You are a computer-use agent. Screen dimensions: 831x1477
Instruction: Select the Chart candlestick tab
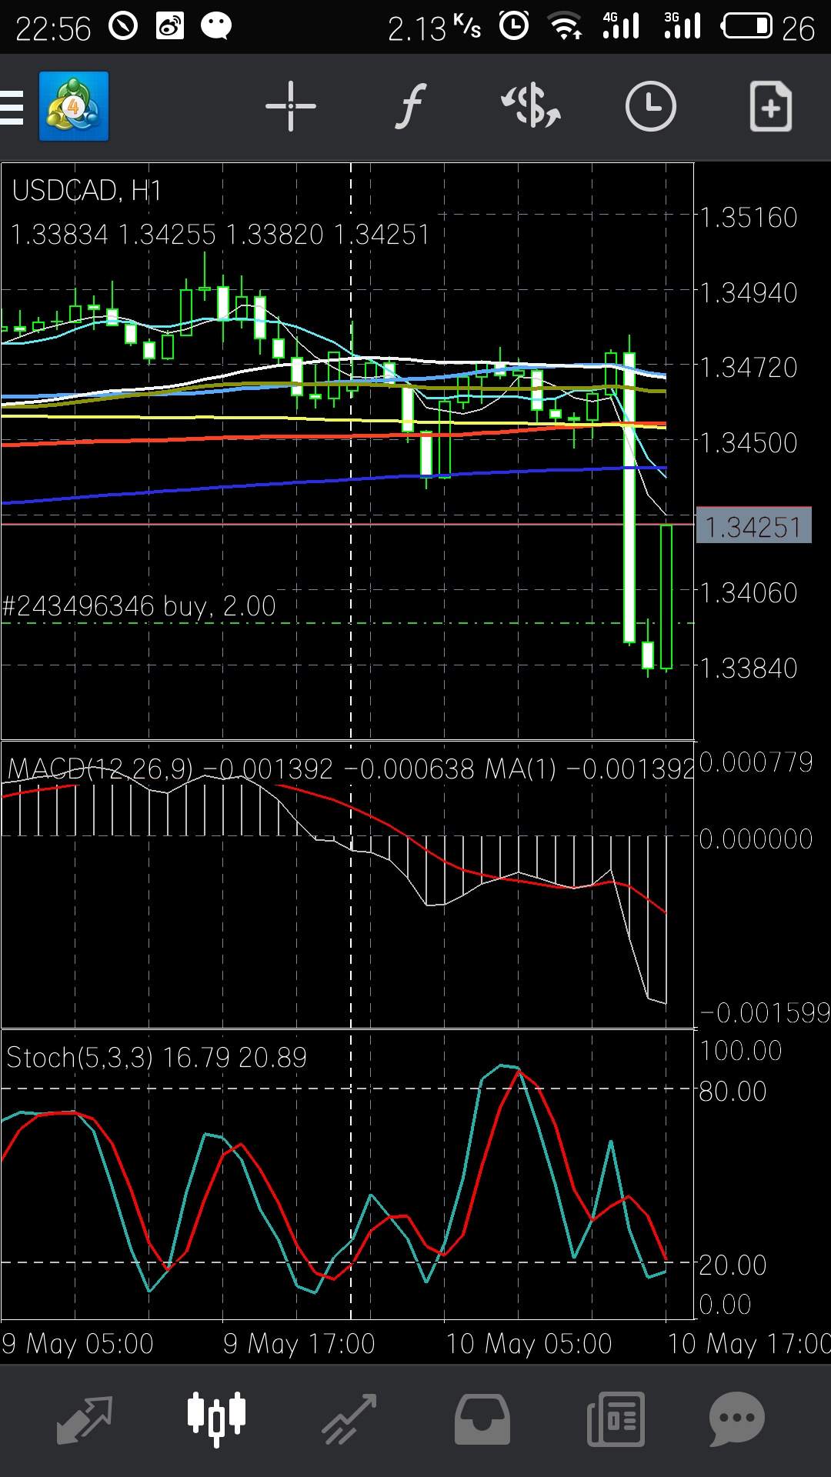(x=216, y=1419)
